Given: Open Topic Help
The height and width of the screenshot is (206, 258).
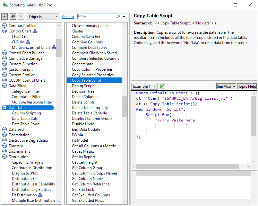Looking at the screenshot, I should click(247, 86).
